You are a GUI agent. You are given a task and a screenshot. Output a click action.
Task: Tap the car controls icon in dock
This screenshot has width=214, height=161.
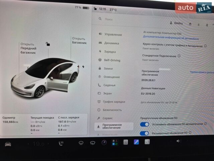click(8, 144)
